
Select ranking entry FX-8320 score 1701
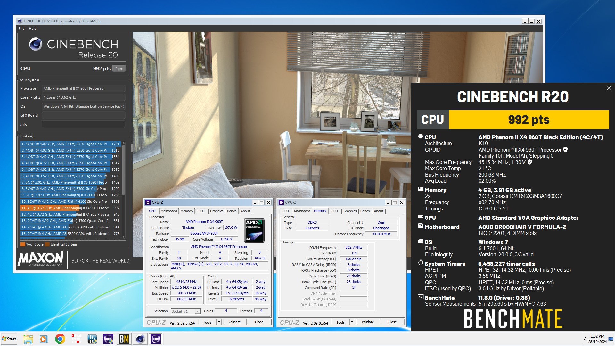tap(70, 144)
